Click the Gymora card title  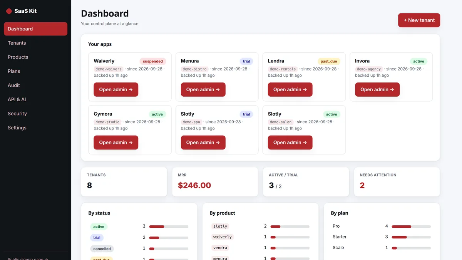click(x=103, y=114)
